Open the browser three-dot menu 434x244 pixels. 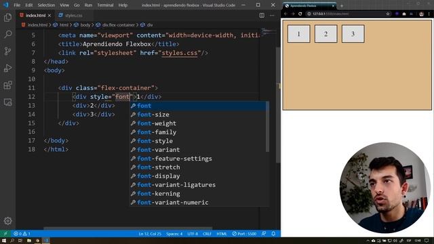[429, 14]
